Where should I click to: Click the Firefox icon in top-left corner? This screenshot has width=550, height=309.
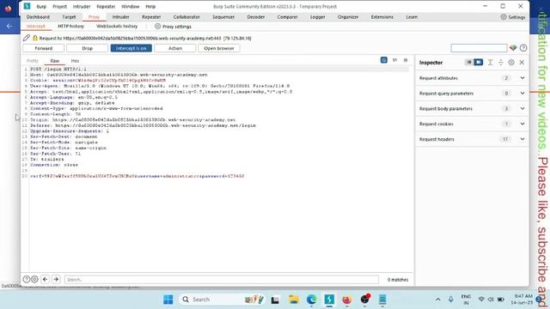click(8, 8)
